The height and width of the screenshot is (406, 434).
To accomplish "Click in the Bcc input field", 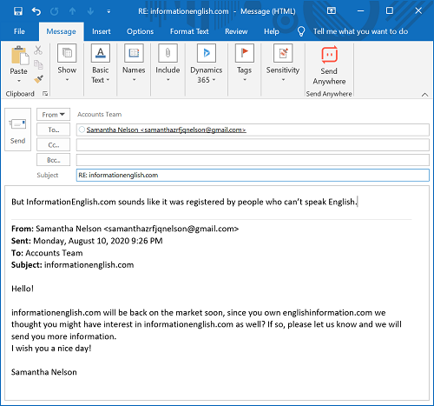I will click(x=253, y=160).
